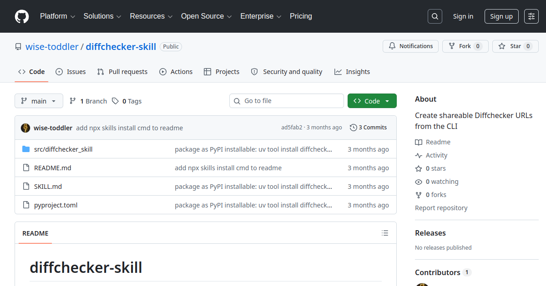546x286 pixels.
Task: Expand the Resources menu
Action: pyautogui.click(x=151, y=16)
